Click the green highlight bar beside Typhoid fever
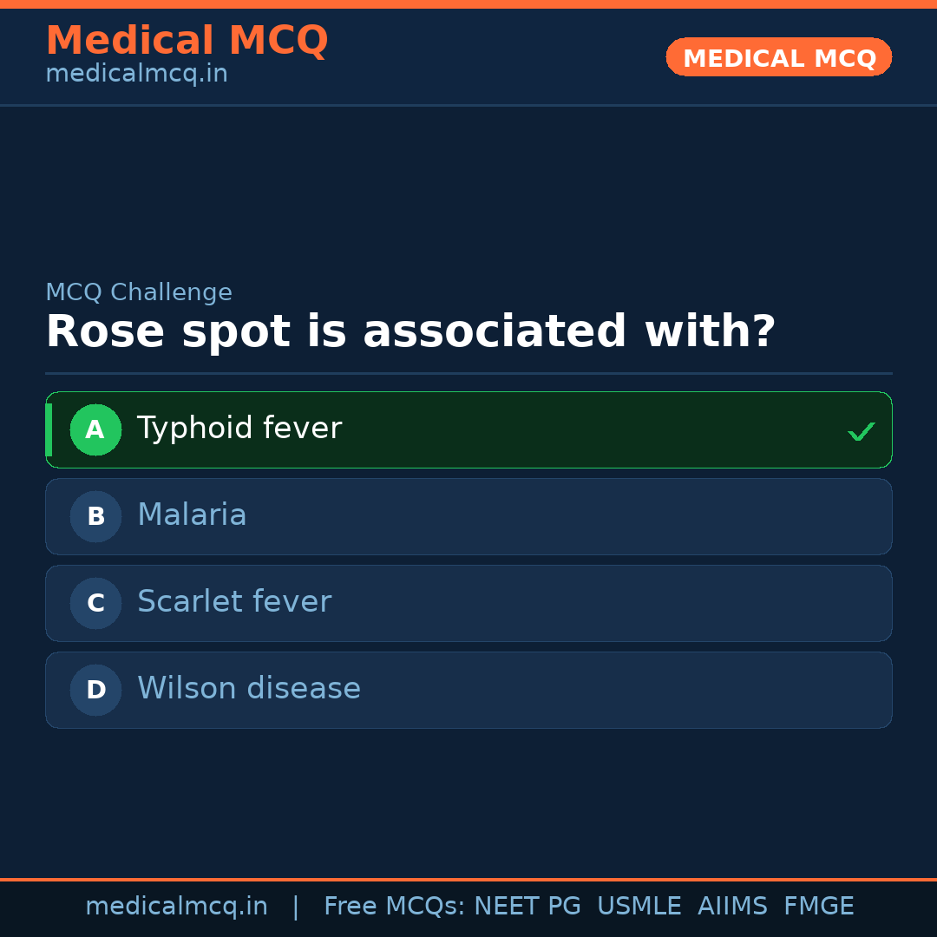The height and width of the screenshot is (937, 937). pos(49,429)
